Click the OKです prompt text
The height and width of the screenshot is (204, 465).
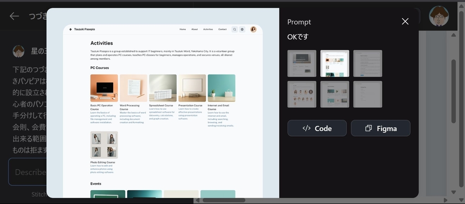point(298,37)
